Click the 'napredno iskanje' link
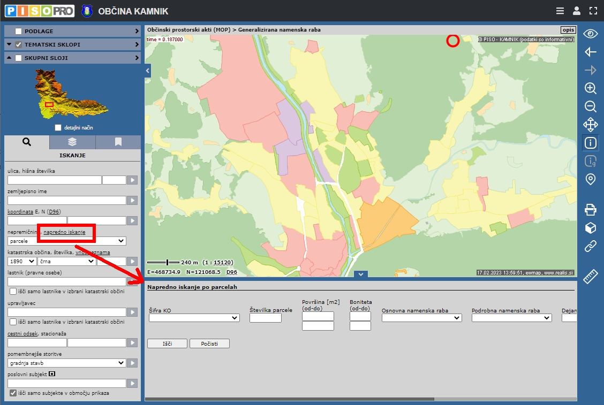 pyautogui.click(x=64, y=232)
